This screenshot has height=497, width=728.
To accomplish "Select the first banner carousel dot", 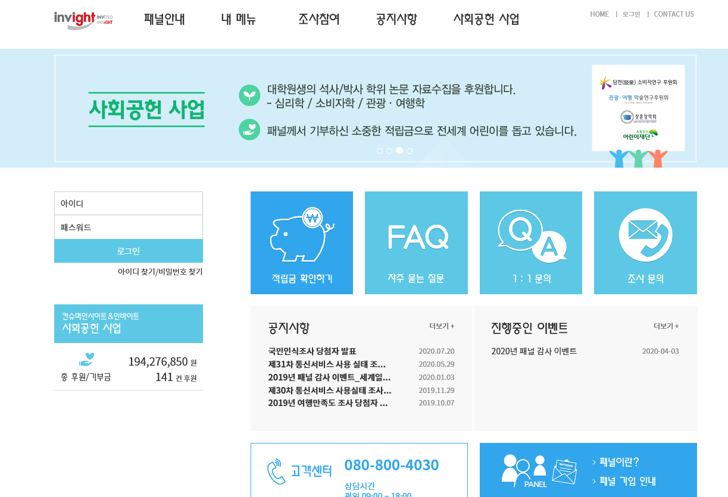I will [x=380, y=151].
